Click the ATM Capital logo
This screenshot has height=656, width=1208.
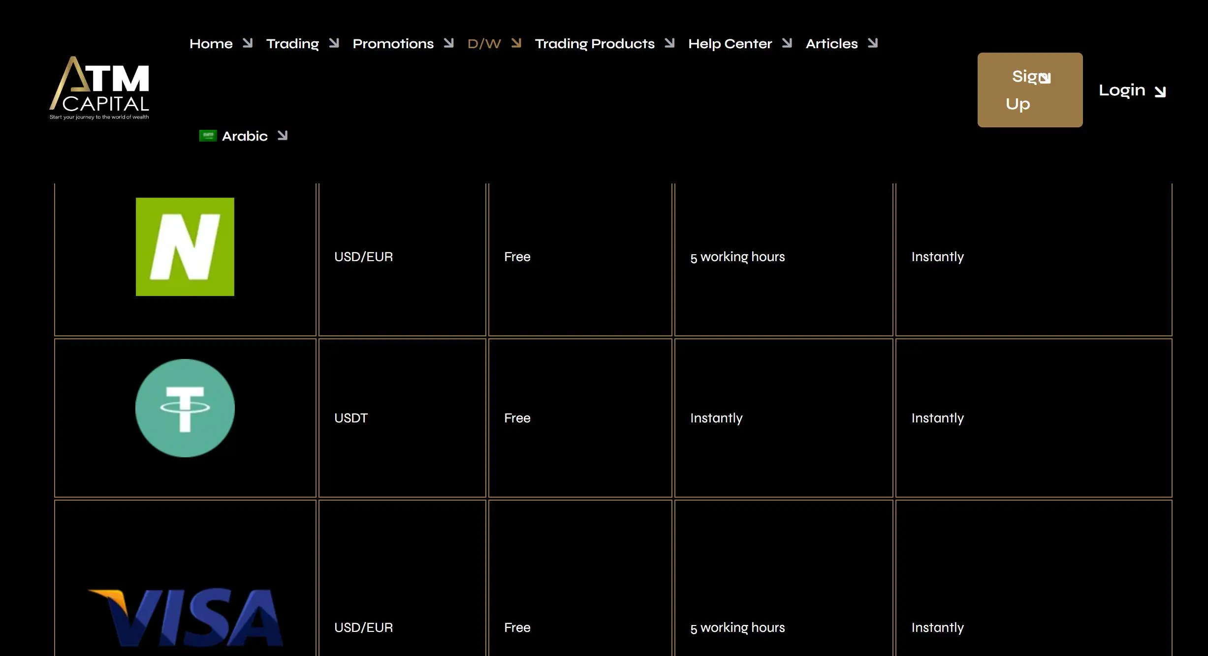99,88
